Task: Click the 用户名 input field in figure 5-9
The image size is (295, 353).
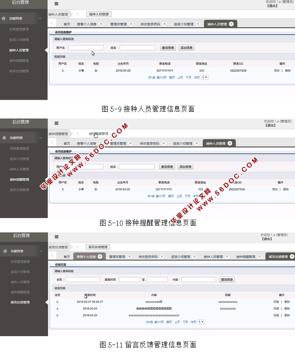Action: [x=86, y=48]
